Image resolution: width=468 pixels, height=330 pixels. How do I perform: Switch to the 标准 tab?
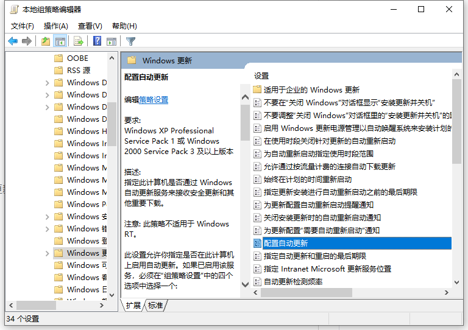point(155,305)
